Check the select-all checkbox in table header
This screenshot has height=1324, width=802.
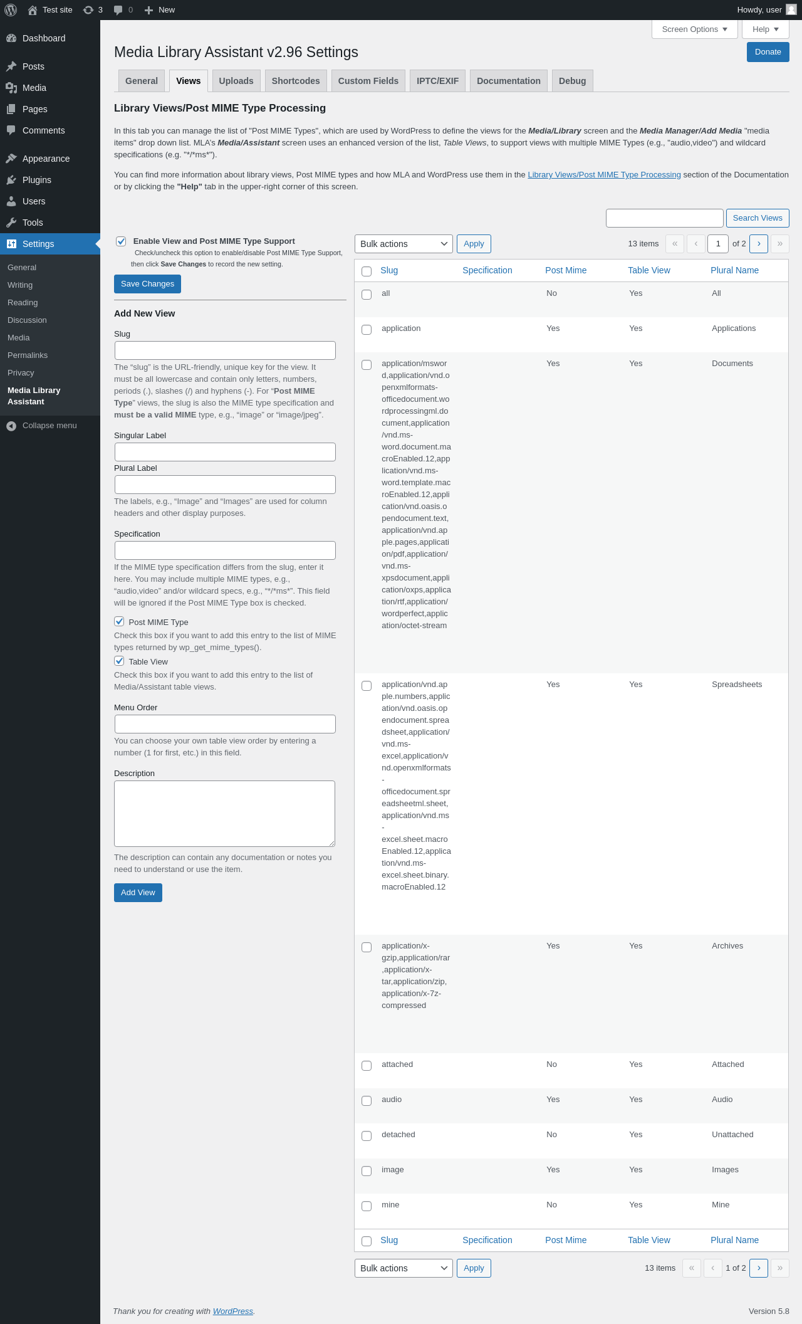click(x=367, y=271)
